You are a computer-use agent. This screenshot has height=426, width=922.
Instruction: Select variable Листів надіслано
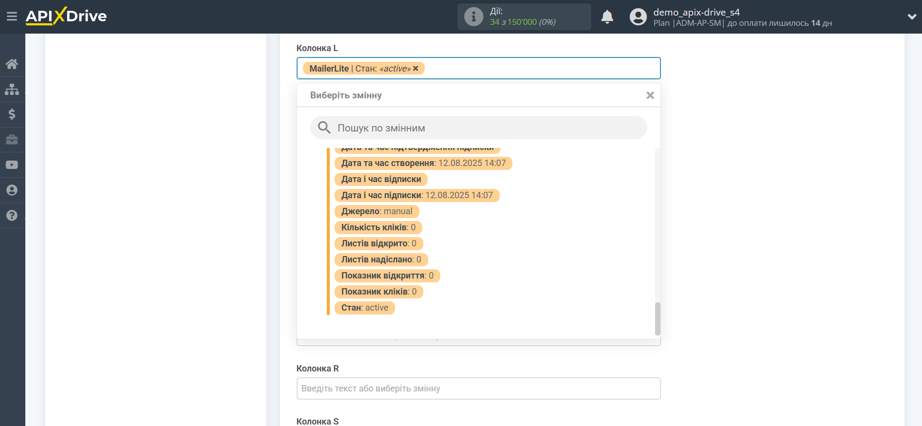click(x=381, y=259)
